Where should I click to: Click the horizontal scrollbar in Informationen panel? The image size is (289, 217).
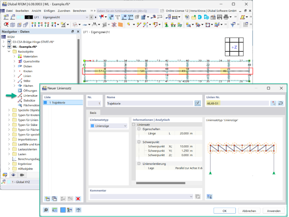pos(160,183)
